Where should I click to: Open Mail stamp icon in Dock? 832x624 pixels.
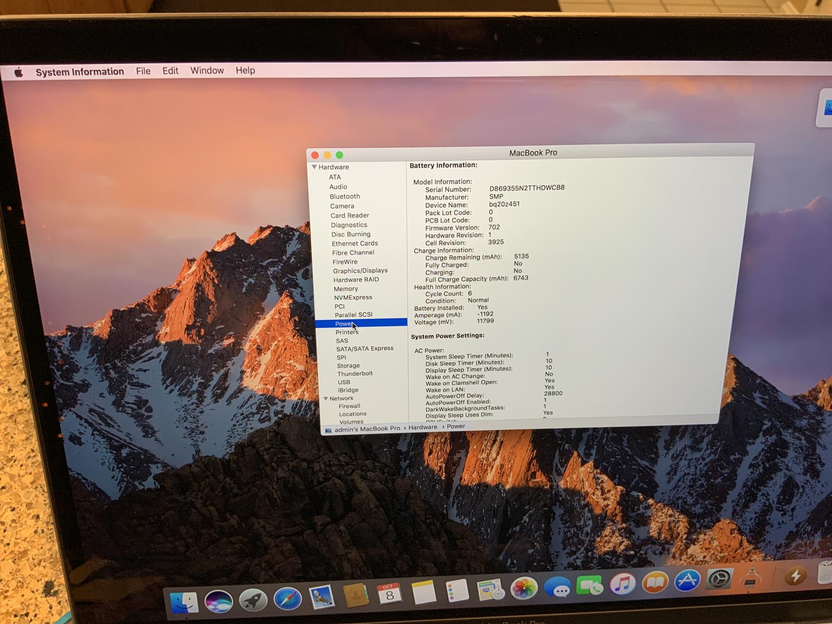click(321, 597)
